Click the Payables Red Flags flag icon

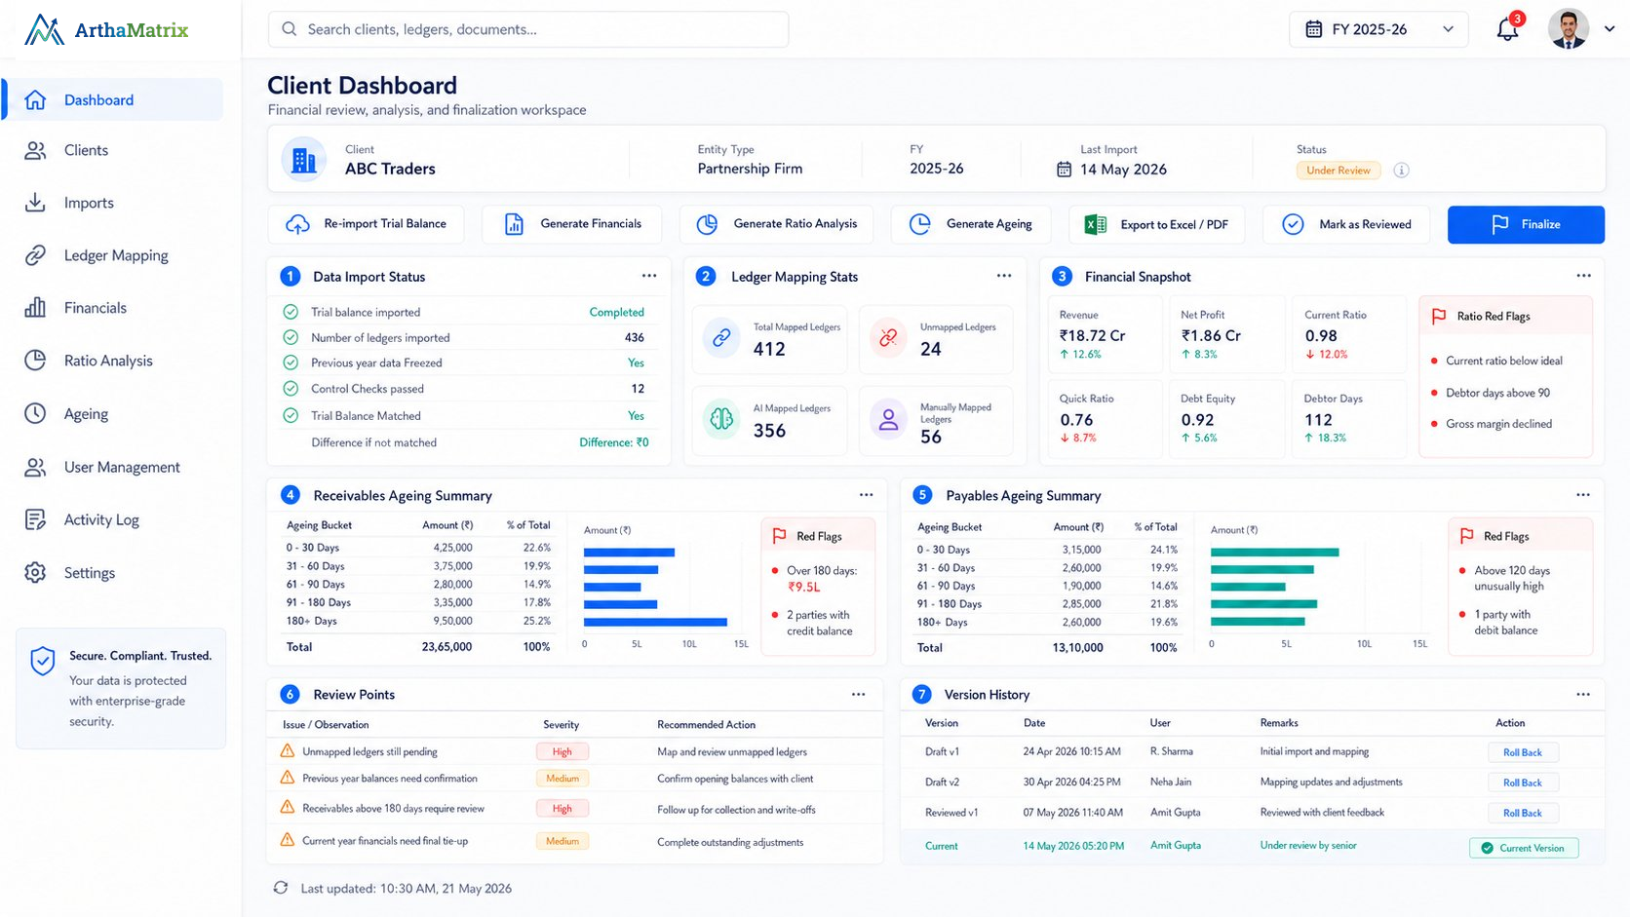[1466, 536]
